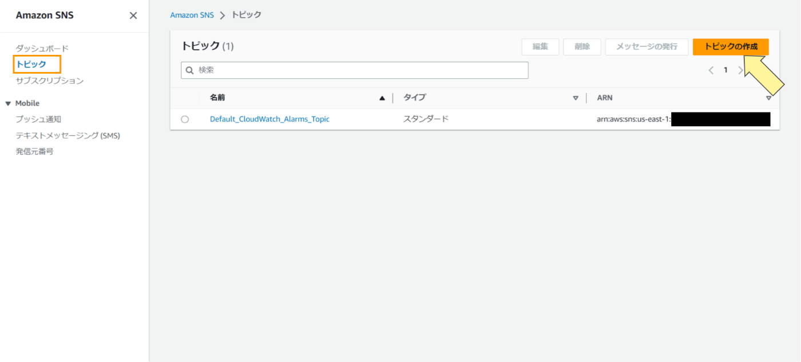
Task: Select トピック in the sidebar navigation
Action: [x=31, y=65]
